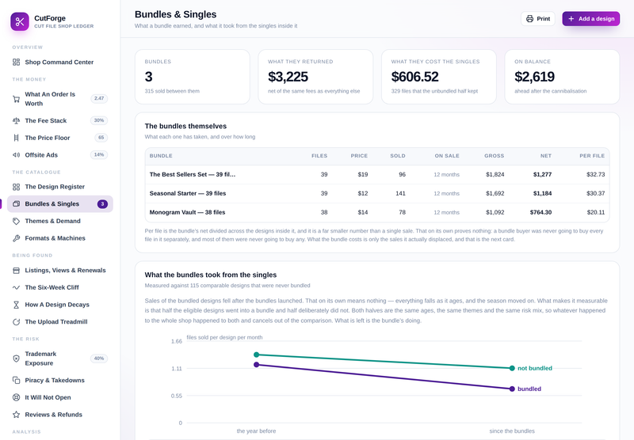The width and height of the screenshot is (634, 440).
Task: Click the purple bundled start point
Action: pyautogui.click(x=256, y=365)
